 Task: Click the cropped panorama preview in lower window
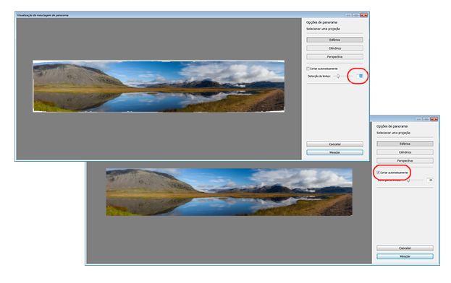229,192
